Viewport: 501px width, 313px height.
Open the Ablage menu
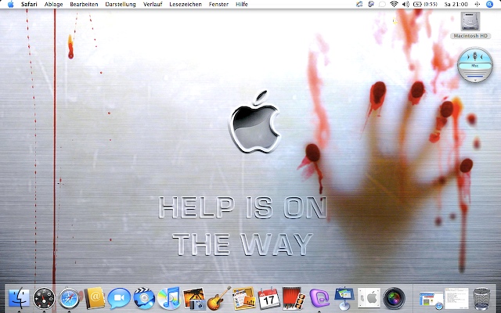[54, 5]
